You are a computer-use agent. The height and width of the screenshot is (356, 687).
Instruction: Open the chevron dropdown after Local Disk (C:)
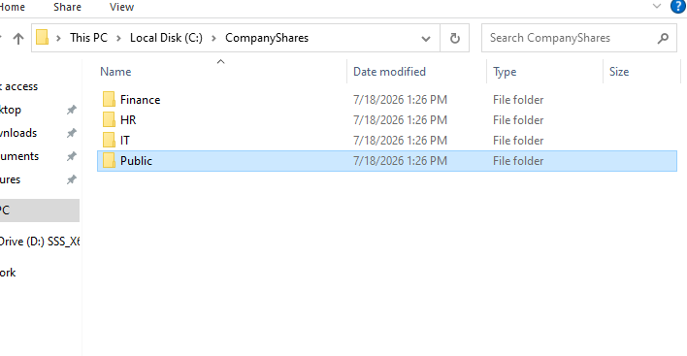pos(213,38)
